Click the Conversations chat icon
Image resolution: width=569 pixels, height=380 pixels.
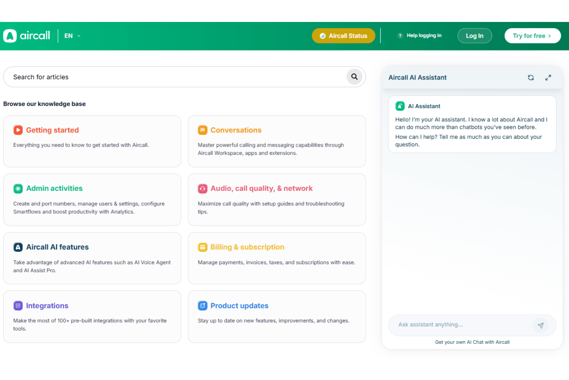203,130
